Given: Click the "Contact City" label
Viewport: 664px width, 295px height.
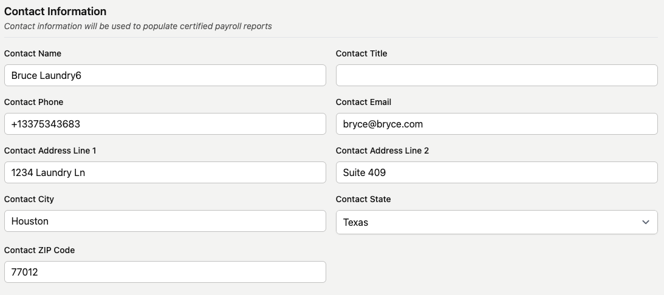Looking at the screenshot, I should tap(29, 199).
